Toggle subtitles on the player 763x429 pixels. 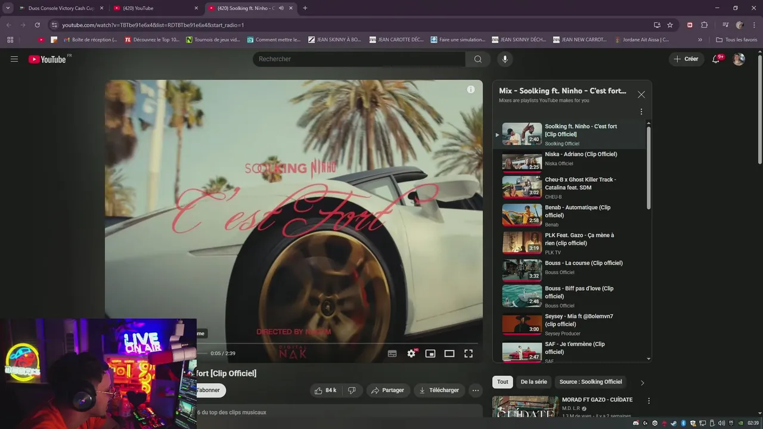pyautogui.click(x=392, y=353)
